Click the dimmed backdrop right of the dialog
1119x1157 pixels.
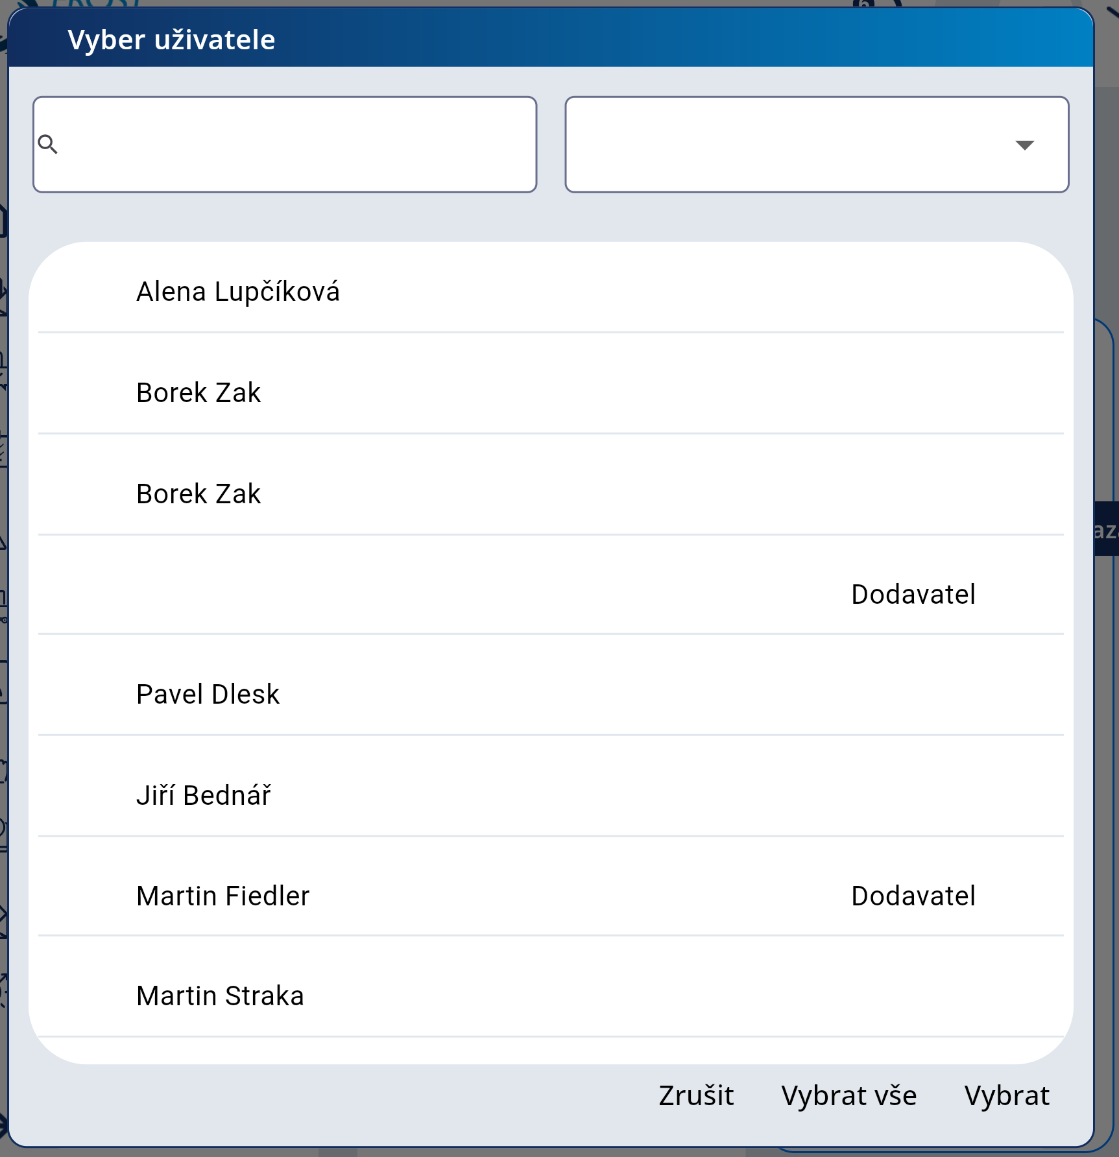[1107, 195]
